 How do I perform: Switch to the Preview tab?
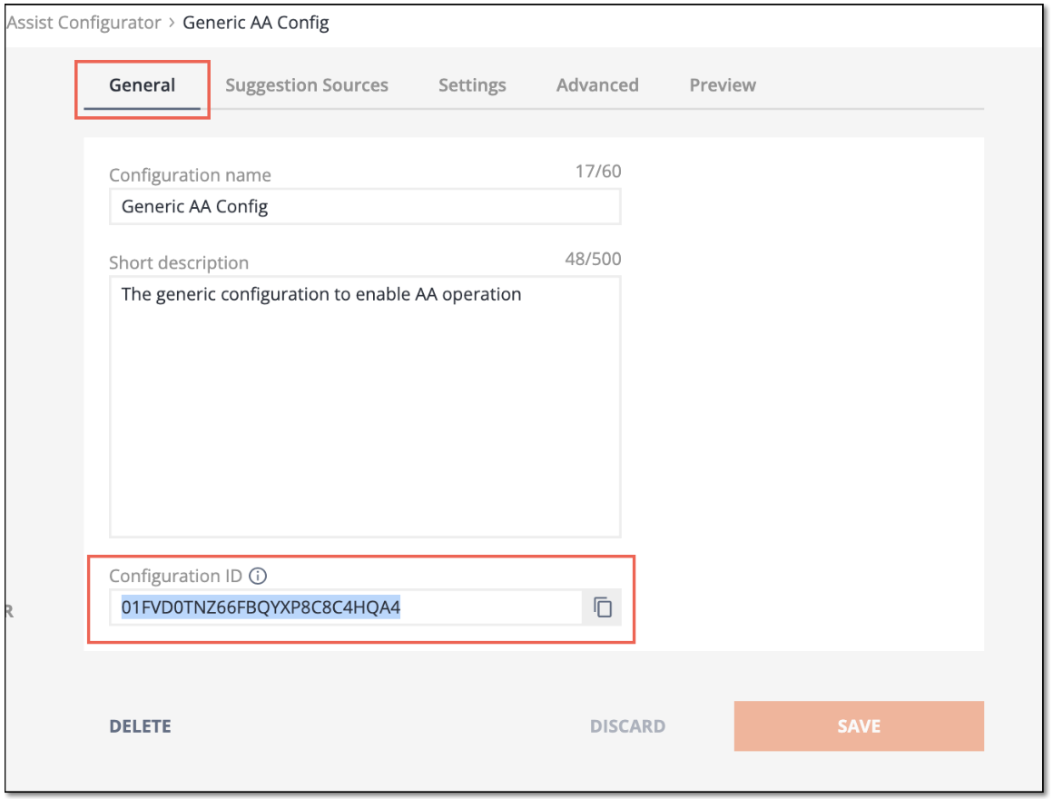click(723, 85)
